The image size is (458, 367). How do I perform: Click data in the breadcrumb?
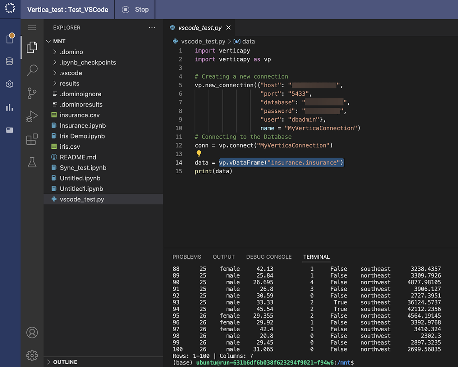[x=249, y=42]
